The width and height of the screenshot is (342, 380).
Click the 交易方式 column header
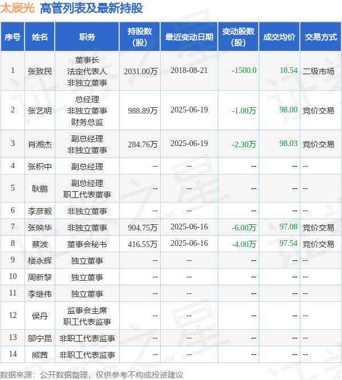point(321,37)
